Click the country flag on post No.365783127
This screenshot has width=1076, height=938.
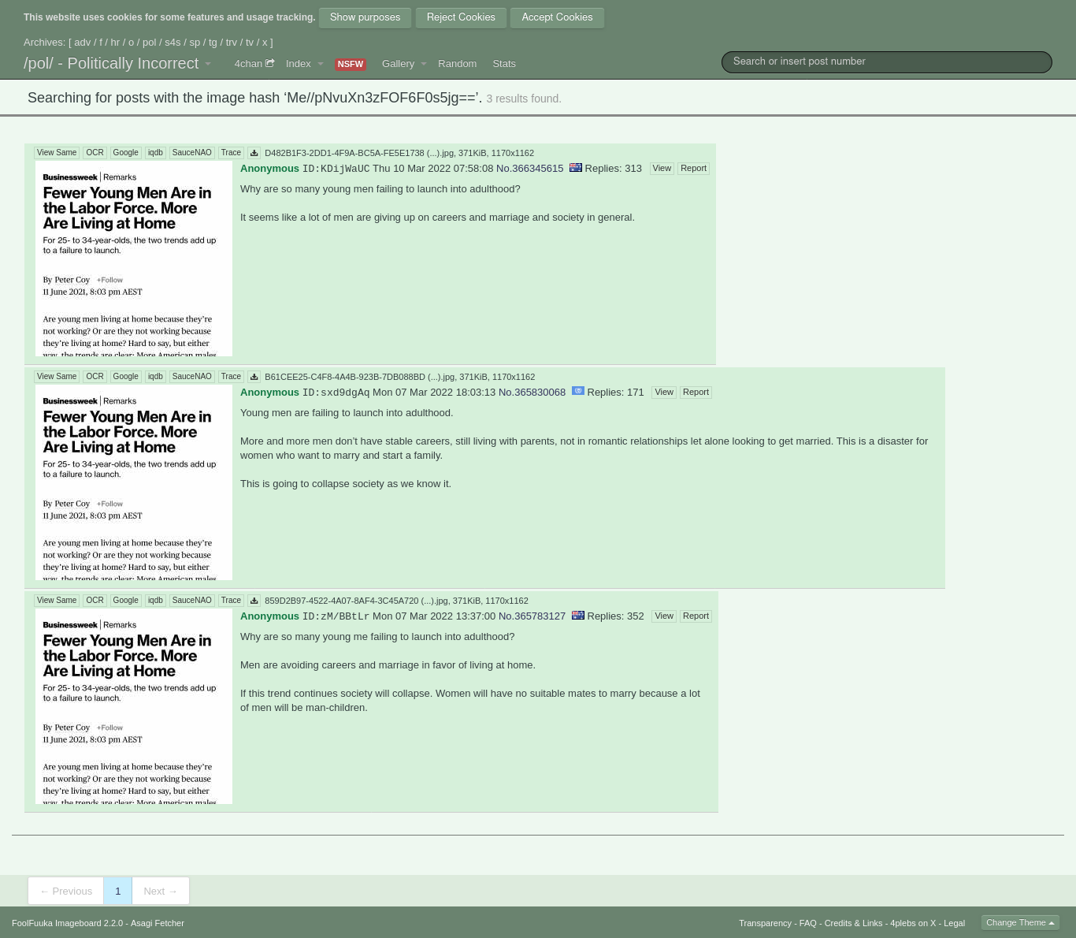click(x=578, y=615)
